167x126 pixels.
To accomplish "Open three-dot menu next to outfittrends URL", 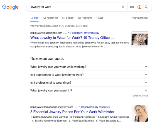I will (x=65, y=33).
